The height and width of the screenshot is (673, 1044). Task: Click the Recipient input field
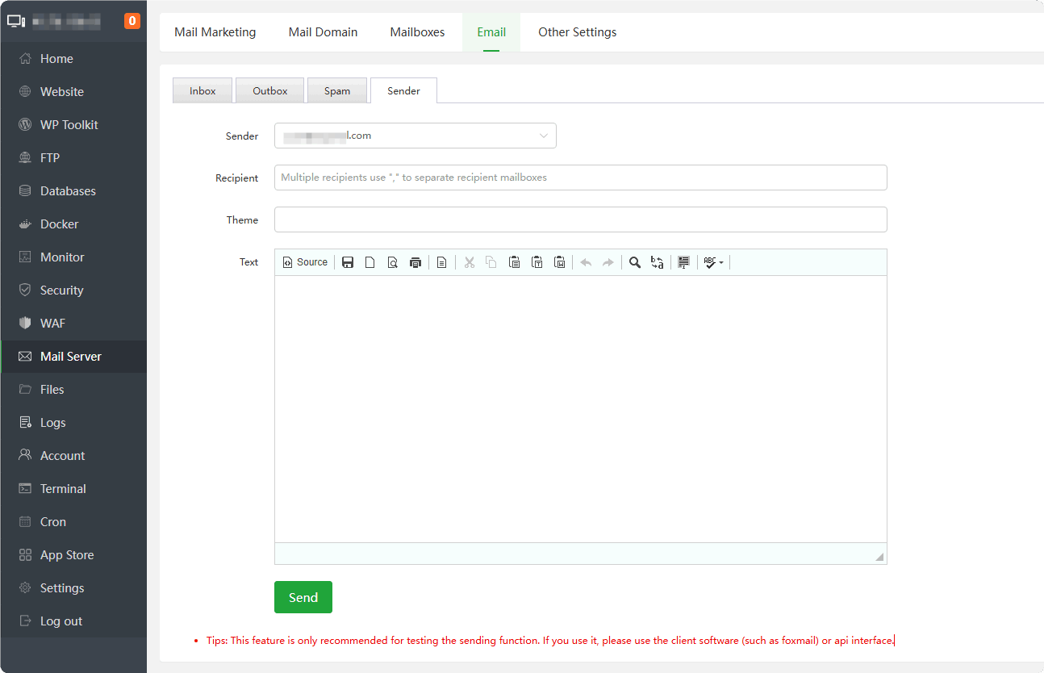coord(580,178)
